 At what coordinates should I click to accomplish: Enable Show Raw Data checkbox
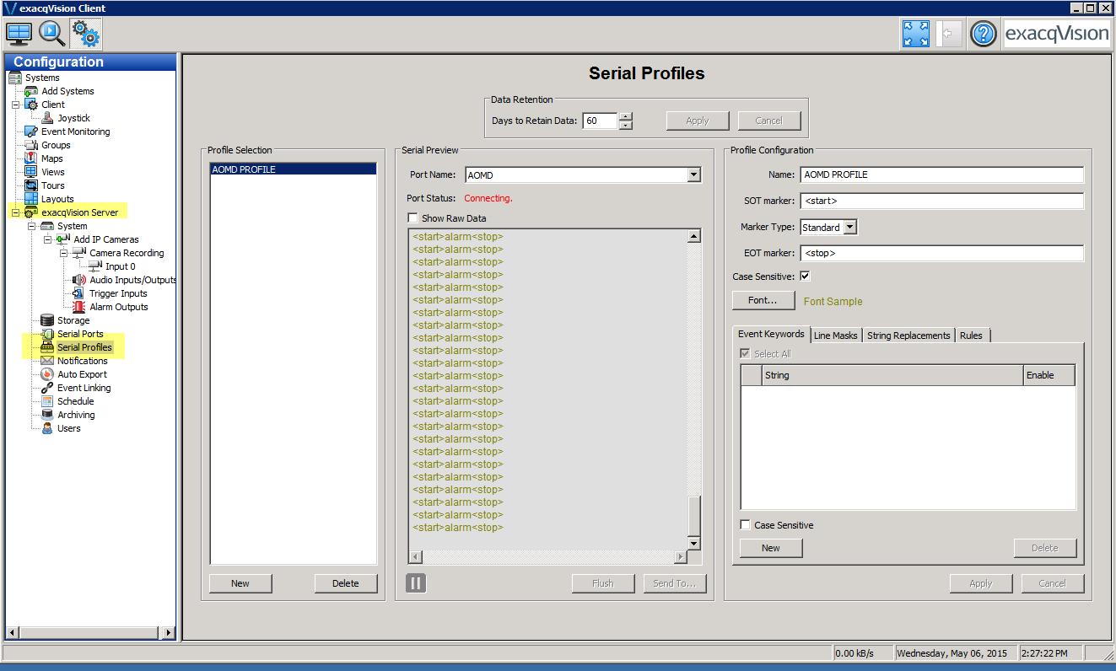pos(412,218)
